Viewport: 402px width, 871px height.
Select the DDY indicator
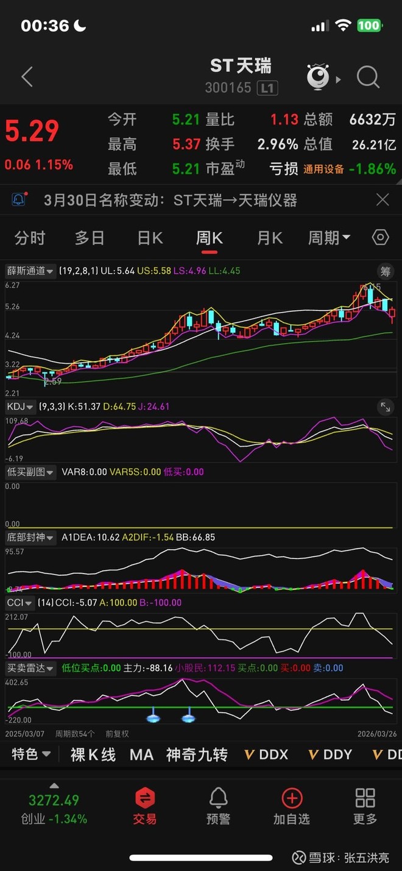(x=330, y=755)
